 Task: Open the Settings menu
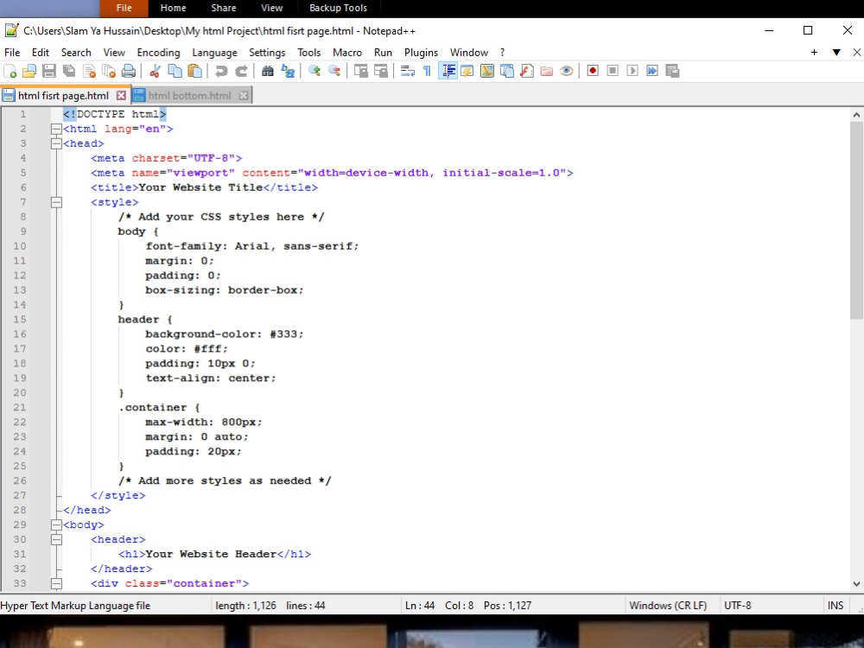(267, 53)
